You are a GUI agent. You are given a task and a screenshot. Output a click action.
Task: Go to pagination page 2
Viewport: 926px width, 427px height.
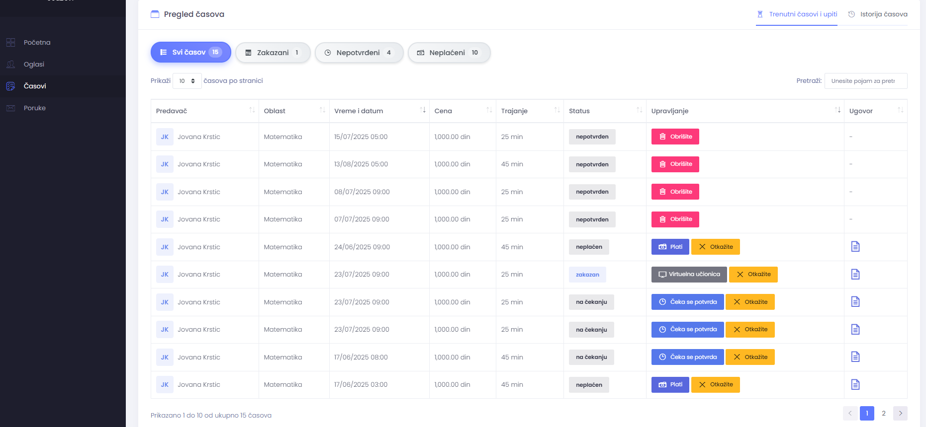tap(884, 413)
